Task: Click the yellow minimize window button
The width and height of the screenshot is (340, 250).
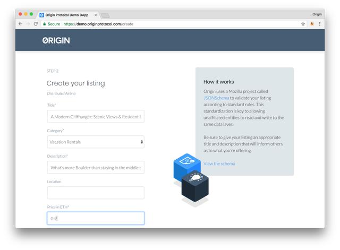Action: point(26,14)
